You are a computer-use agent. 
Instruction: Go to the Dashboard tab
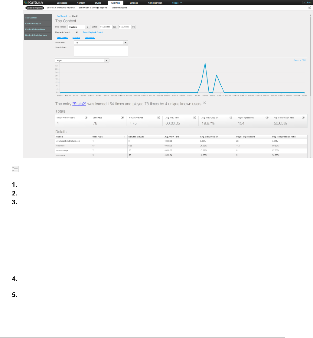pos(62,3)
